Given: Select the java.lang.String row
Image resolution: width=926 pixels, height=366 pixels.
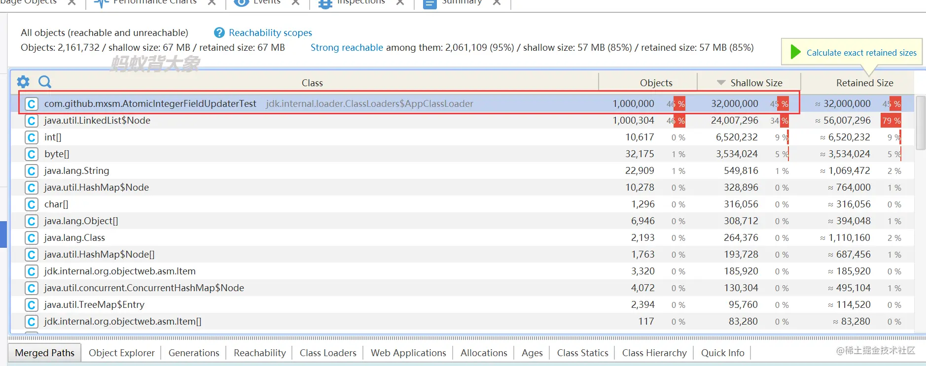Looking at the screenshot, I should point(463,171).
